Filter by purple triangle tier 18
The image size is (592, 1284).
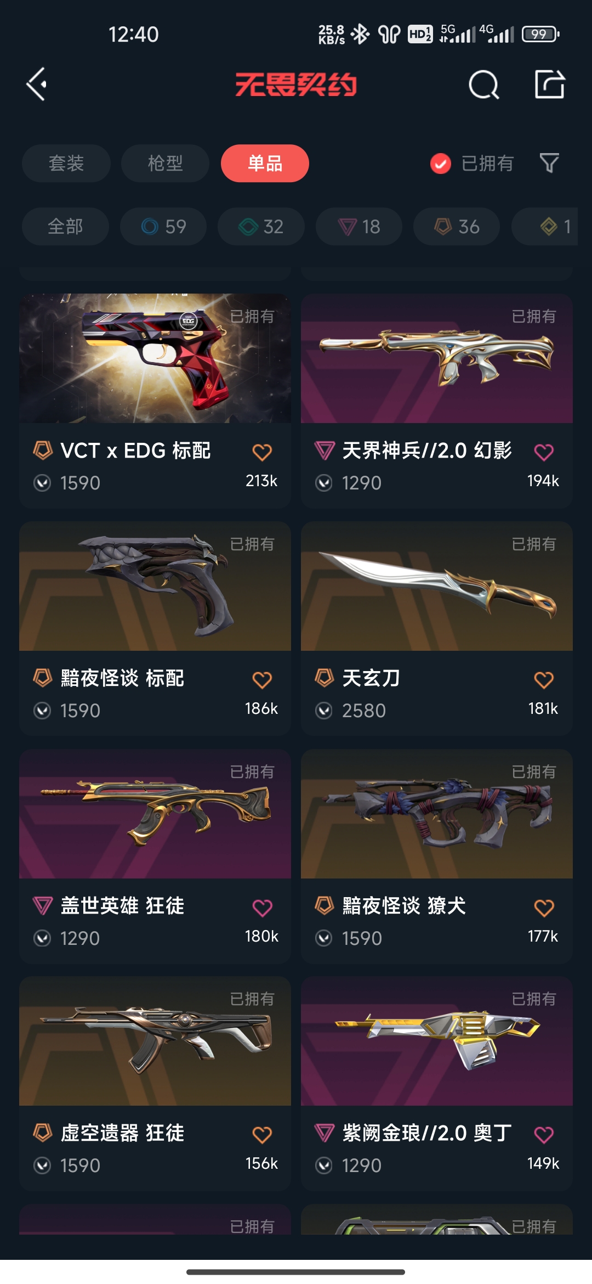pos(359,226)
